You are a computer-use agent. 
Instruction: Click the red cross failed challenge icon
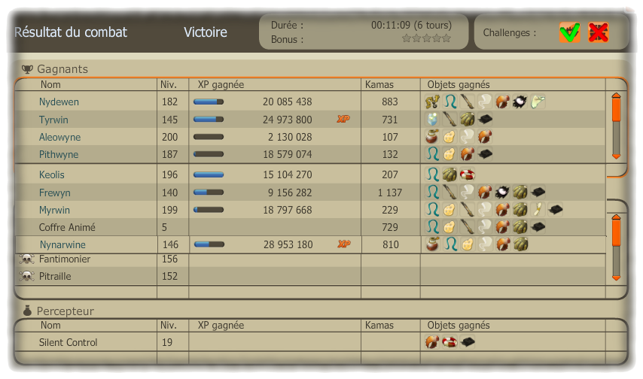(x=599, y=32)
